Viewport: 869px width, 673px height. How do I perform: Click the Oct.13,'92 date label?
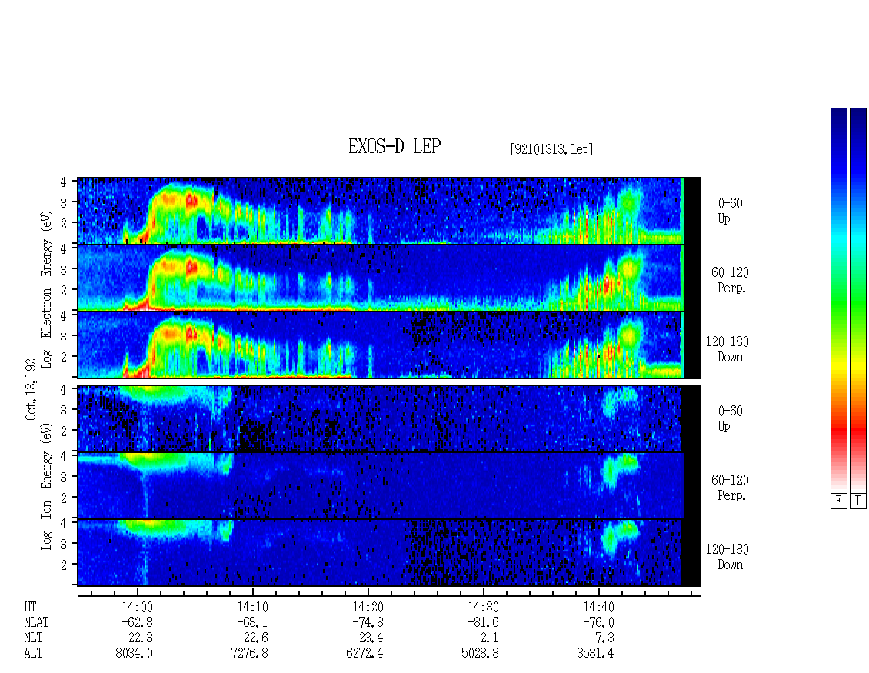click(x=31, y=389)
